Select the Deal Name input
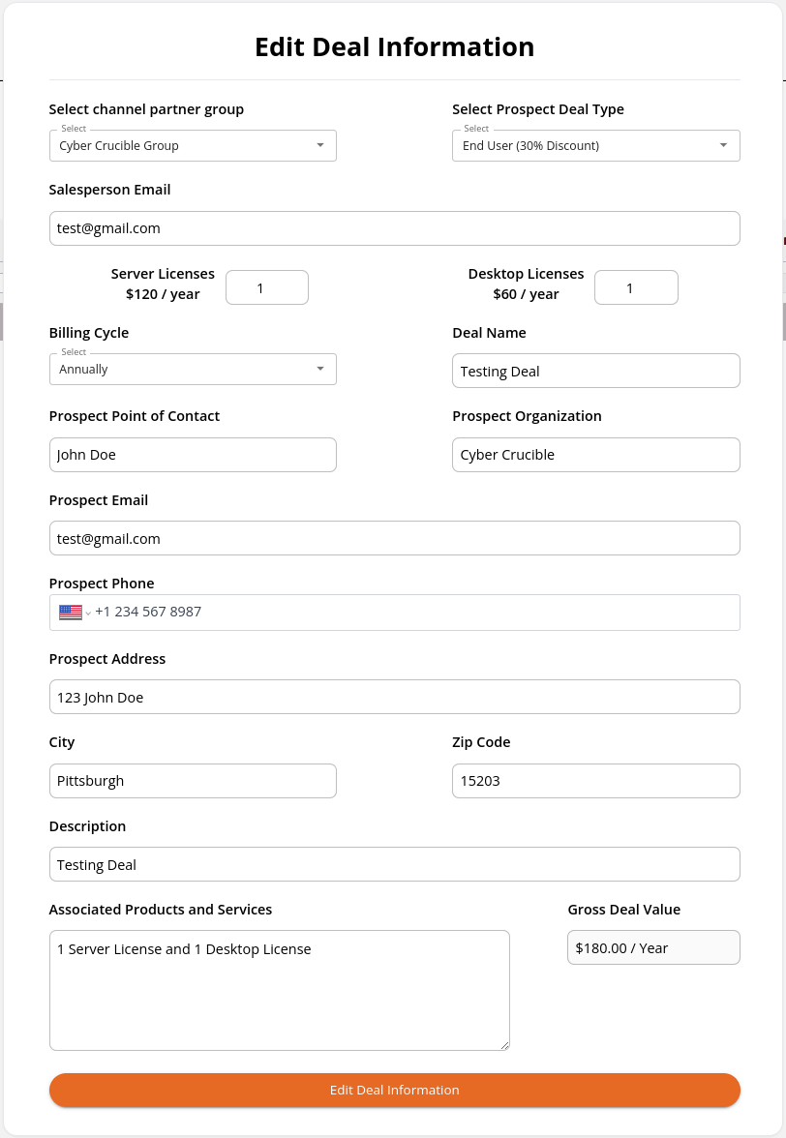 tap(596, 371)
